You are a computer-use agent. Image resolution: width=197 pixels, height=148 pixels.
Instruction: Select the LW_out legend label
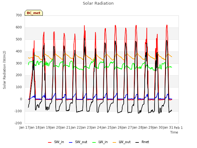click(125, 142)
